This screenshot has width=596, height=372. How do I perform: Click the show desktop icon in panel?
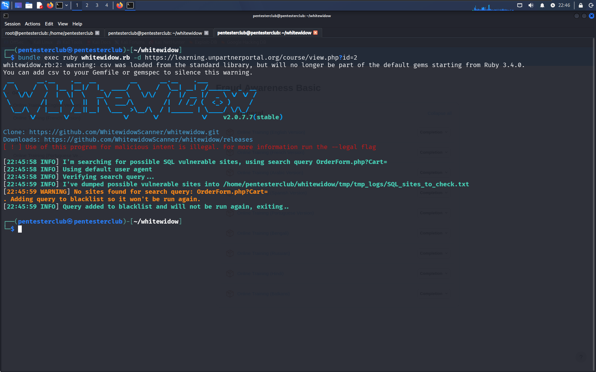pos(18,5)
